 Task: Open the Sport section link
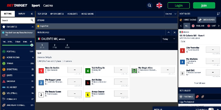[x=36, y=5]
